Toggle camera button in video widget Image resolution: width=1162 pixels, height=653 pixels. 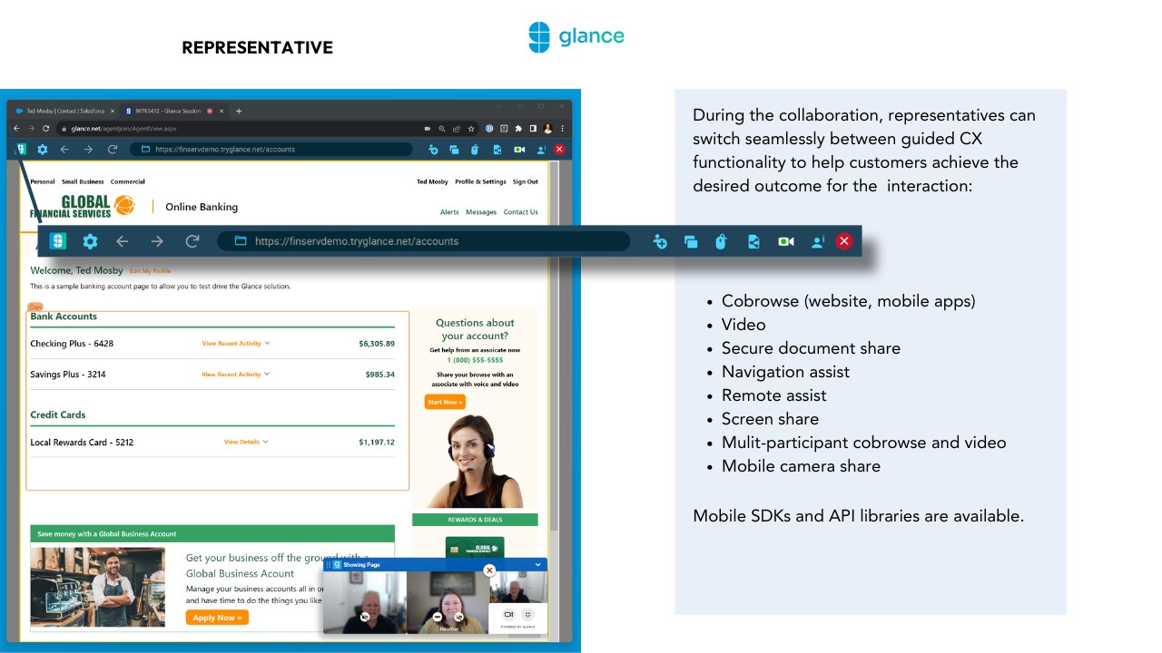point(508,614)
